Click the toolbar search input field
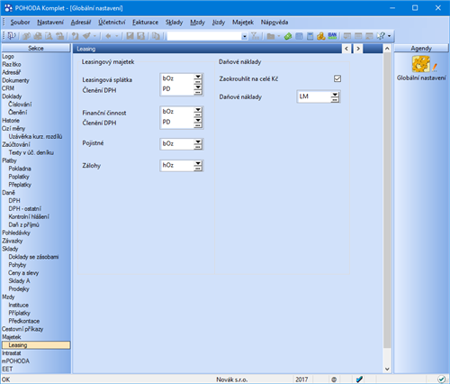 point(204,36)
